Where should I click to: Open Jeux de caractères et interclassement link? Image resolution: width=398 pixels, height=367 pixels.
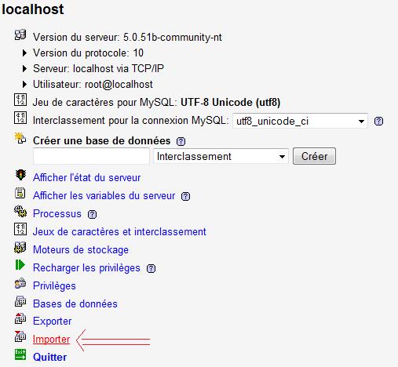coord(119,232)
